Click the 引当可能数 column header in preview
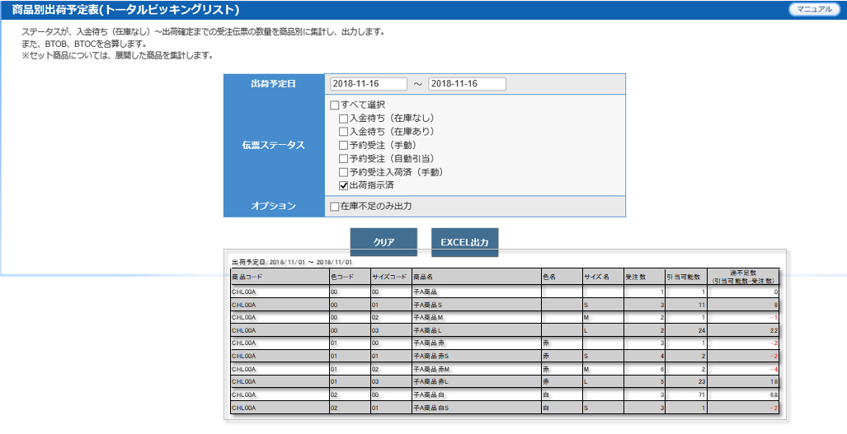This screenshot has height=434, width=847. (x=685, y=277)
